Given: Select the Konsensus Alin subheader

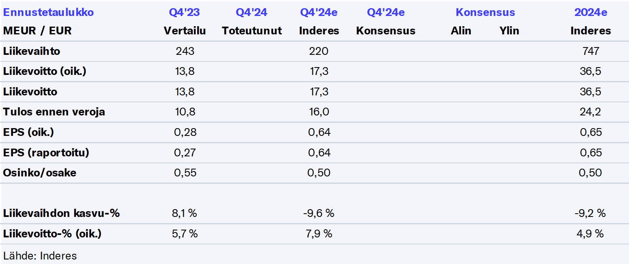Looking at the screenshot, I should pyautogui.click(x=461, y=31).
